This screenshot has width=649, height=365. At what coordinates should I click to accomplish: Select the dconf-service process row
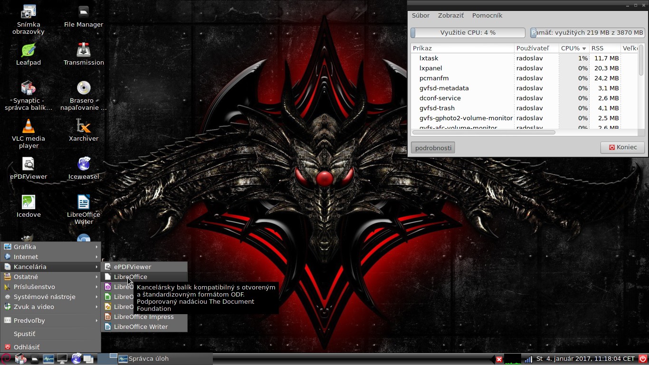[524, 98]
